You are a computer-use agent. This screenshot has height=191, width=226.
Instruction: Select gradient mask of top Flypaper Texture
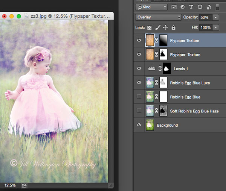(x=163, y=40)
